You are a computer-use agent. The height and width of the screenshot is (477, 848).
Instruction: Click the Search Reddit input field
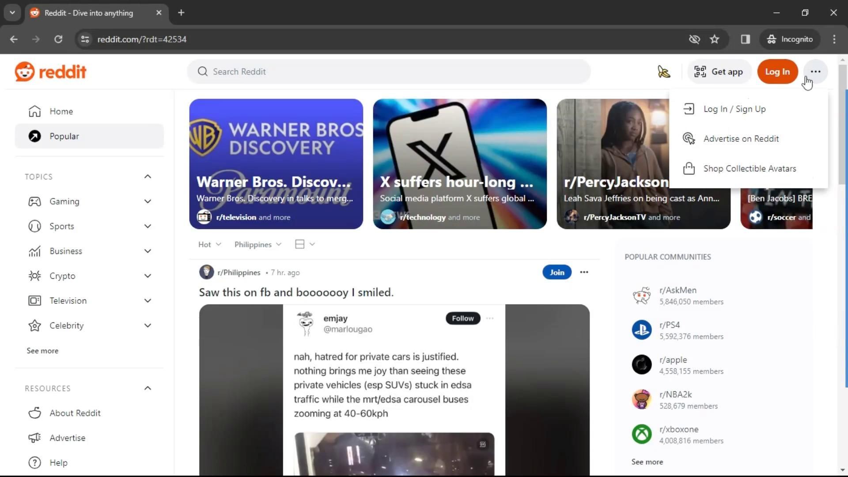tap(389, 72)
